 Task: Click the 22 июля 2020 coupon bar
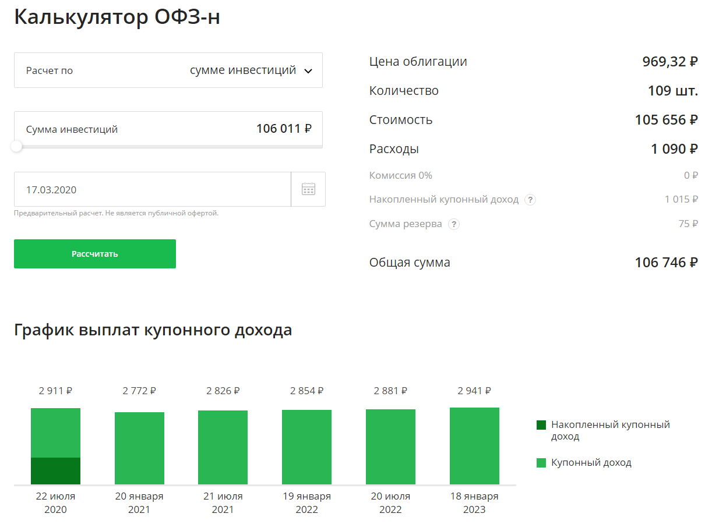pyautogui.click(x=55, y=433)
